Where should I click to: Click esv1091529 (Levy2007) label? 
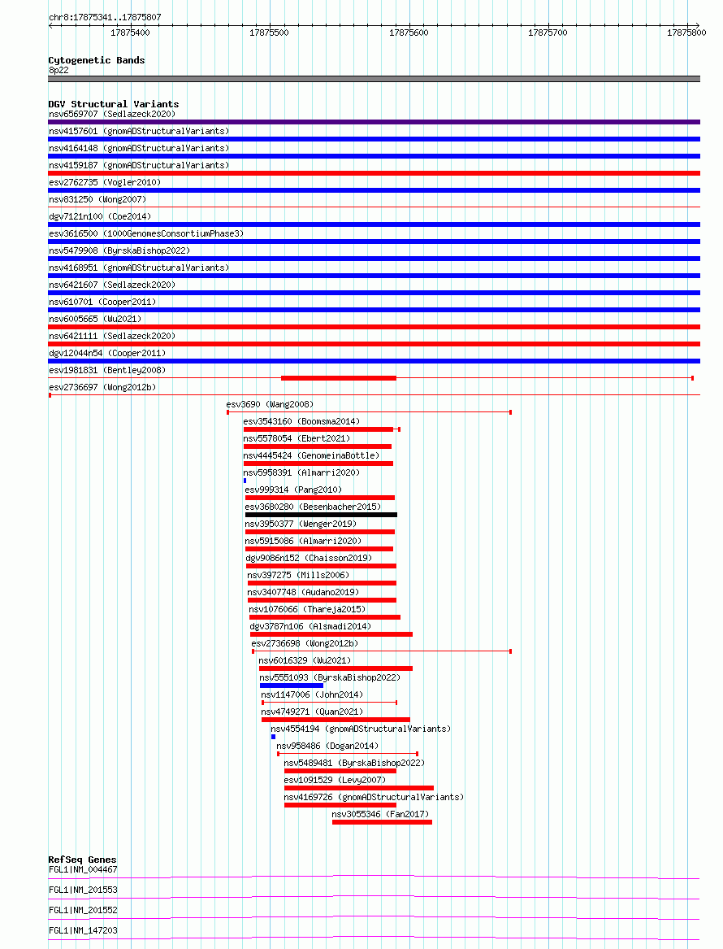[x=335, y=780]
